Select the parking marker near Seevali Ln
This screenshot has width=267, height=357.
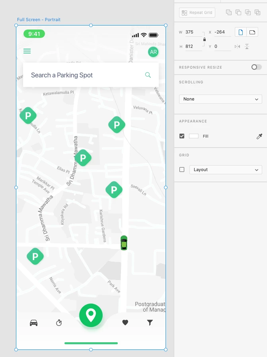114,189
